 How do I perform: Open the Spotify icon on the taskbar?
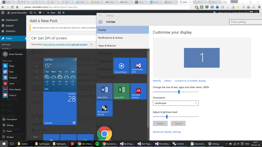pyautogui.click(x=97, y=144)
